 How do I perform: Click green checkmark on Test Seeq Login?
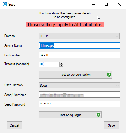tap(98, 115)
